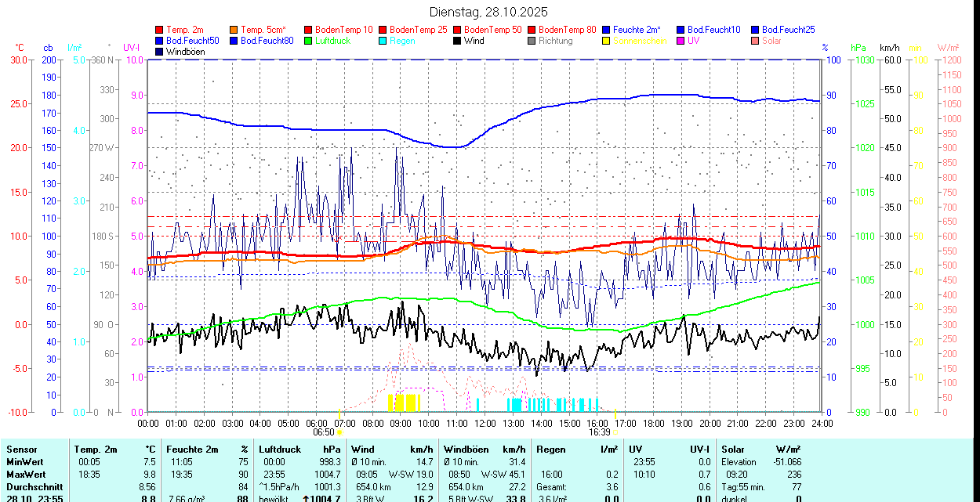Click the BodenTemp 50 legend label
This screenshot has height=502, width=980.
[x=492, y=30]
